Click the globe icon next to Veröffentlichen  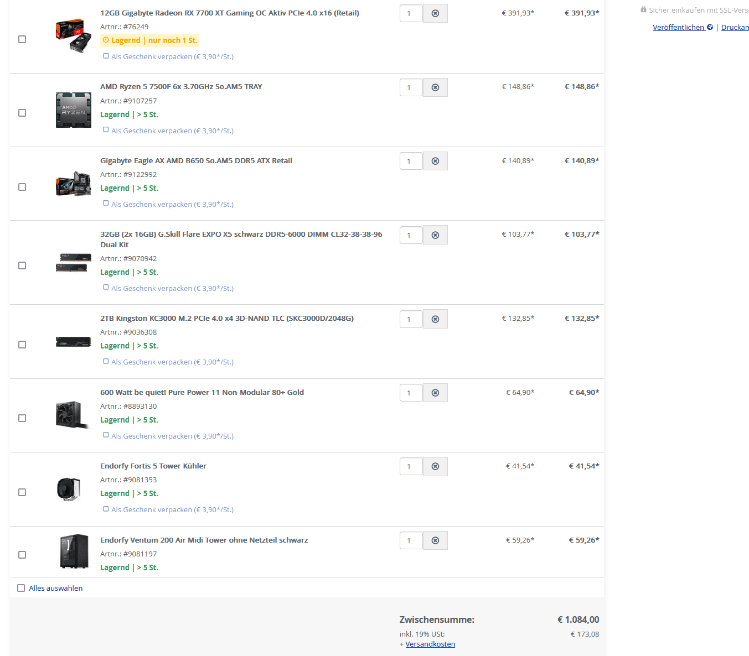(710, 27)
